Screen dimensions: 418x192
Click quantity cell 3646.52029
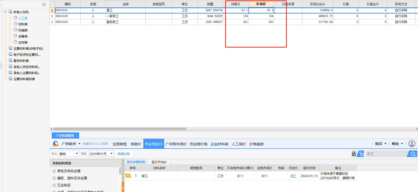pyautogui.click(x=210, y=16)
